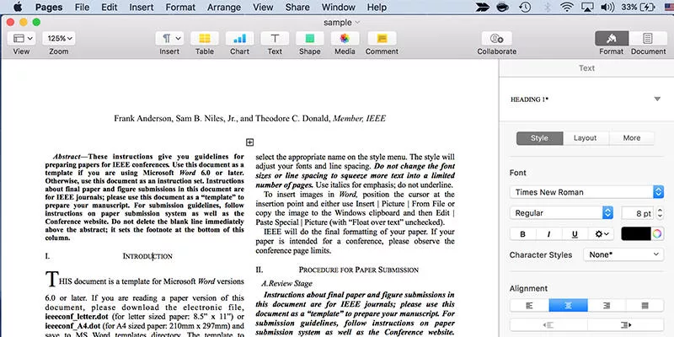
Task: Toggle Italic text formatting
Action: [x=548, y=234]
